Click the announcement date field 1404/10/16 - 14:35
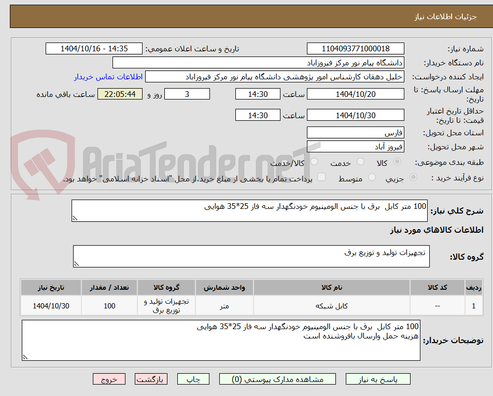493x396 pixels. (94, 49)
